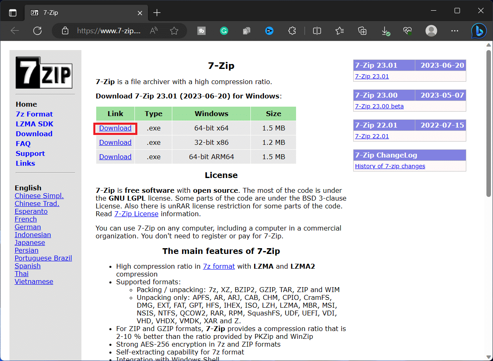493x361 pixels.
Task: Open the Favorites list
Action: point(339,31)
